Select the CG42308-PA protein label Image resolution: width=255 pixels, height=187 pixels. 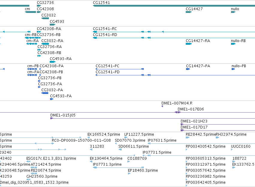point(52,66)
